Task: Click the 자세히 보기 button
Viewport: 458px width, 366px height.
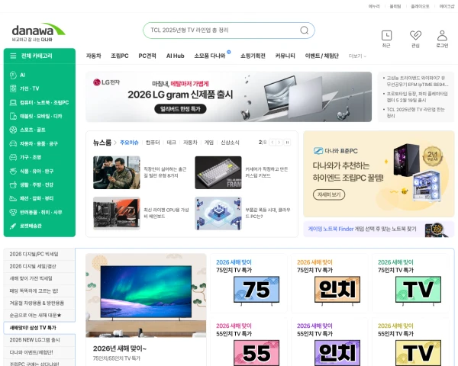Action: [329, 194]
